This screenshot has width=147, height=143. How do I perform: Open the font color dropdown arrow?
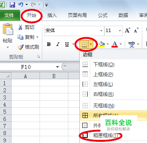coord(121,44)
